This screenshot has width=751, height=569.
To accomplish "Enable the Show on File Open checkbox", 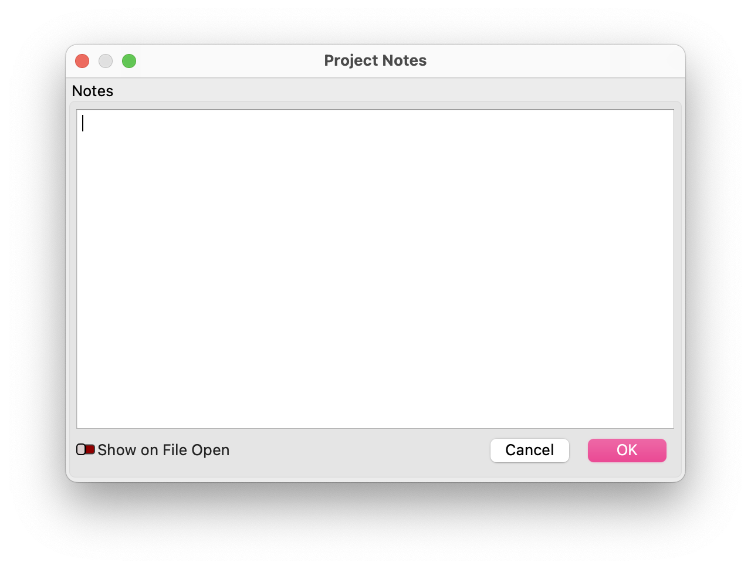I will coord(86,450).
